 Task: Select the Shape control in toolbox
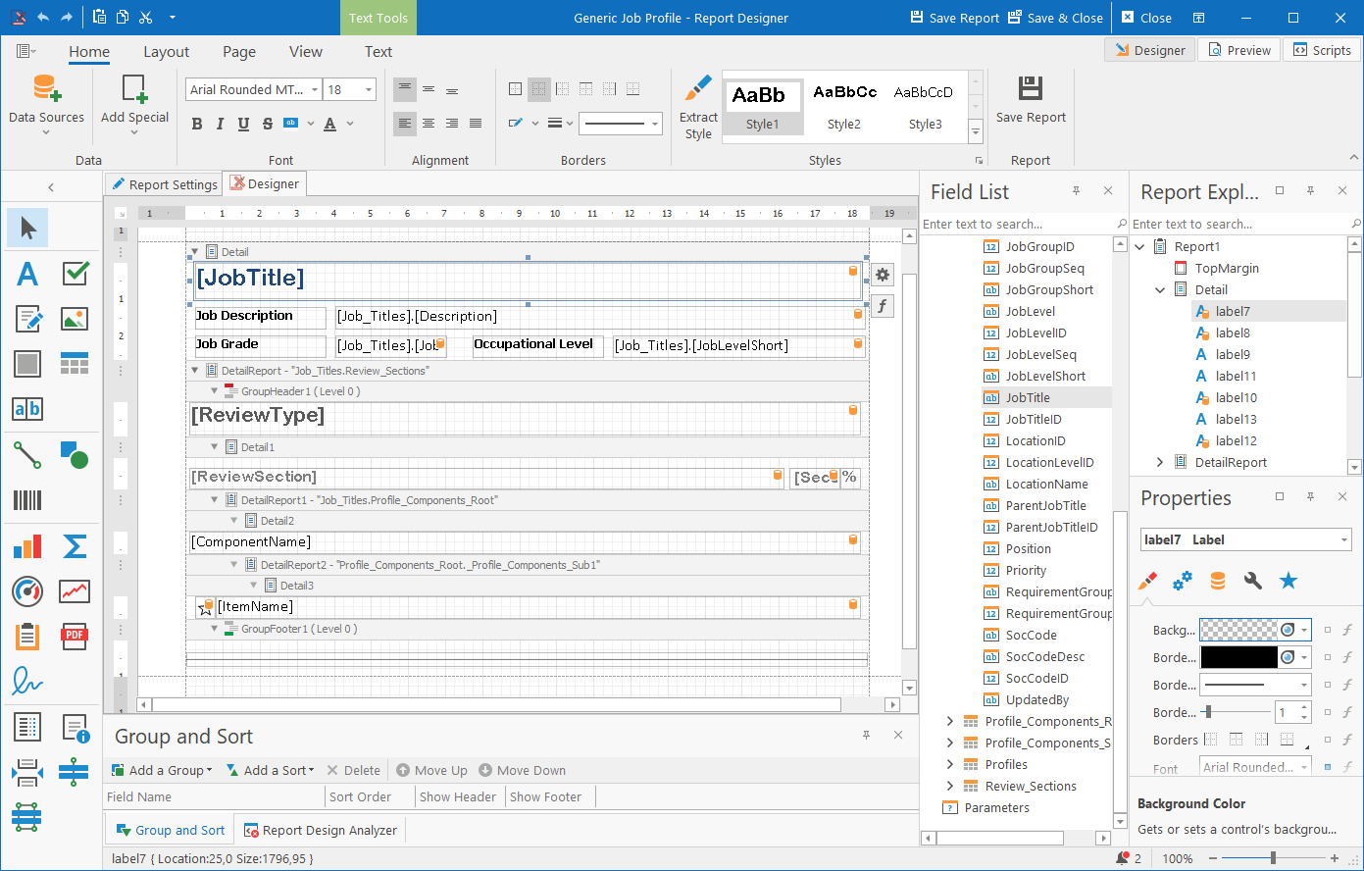pos(76,455)
